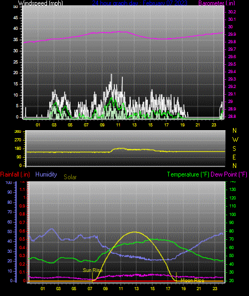Click hour 23 on windspeed time axis
The width and height of the screenshot is (249, 296).
(214, 125)
